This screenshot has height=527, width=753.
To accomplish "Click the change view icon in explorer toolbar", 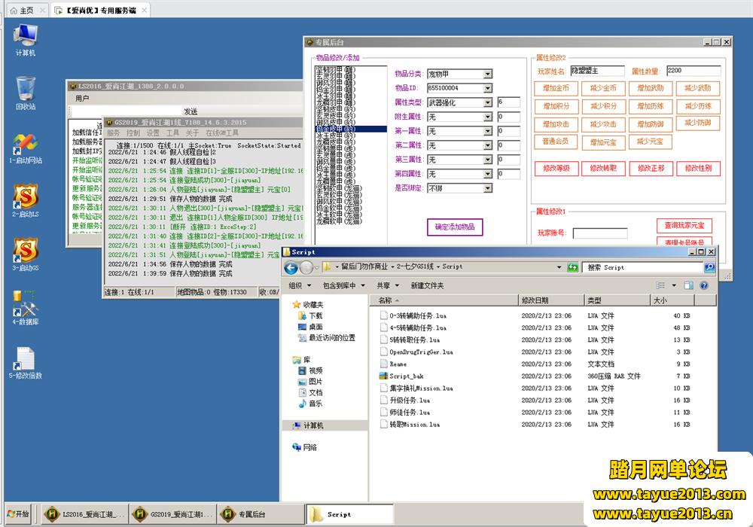I will 661,285.
